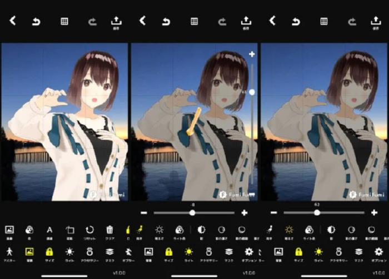Open the ライト色 light color palette in middle screen
This screenshot has width=389, height=279.
coord(179,230)
